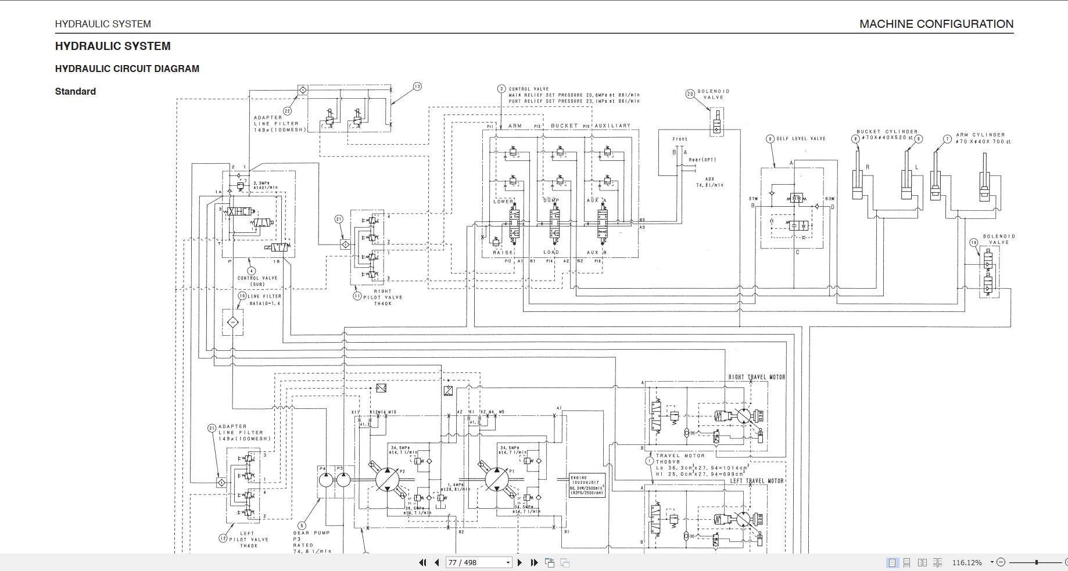
Task: Click the LEFT PILOT VALVE TH40K label
Action: click(x=248, y=540)
